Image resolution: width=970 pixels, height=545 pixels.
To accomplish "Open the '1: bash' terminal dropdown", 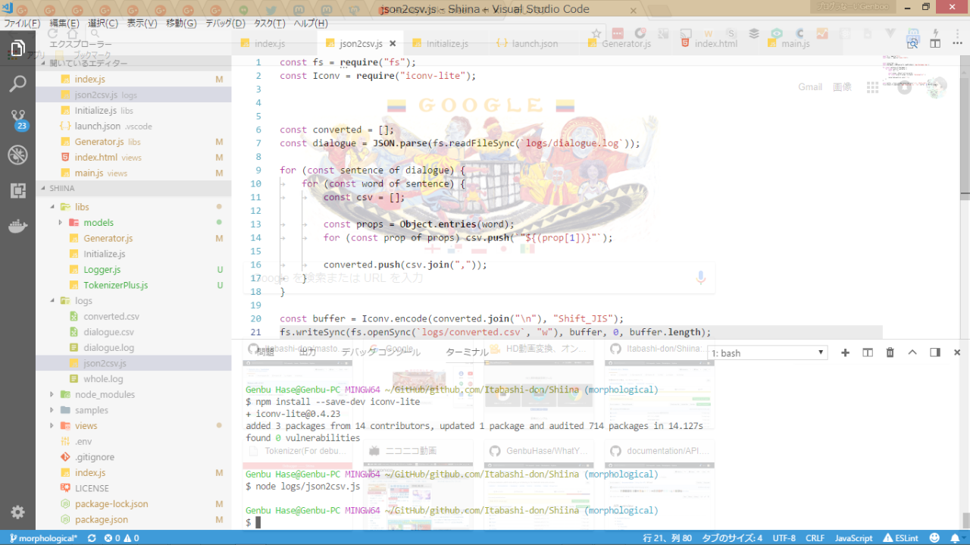I will pos(767,353).
